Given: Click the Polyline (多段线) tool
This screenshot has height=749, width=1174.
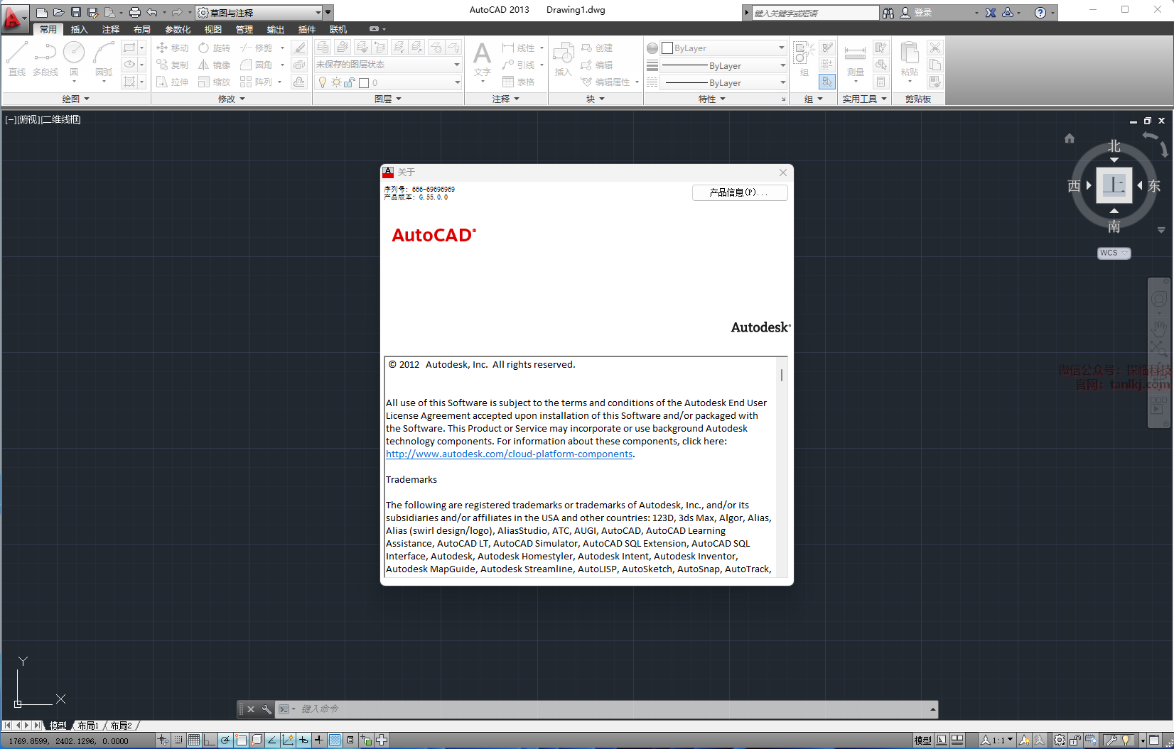Looking at the screenshot, I should click(x=45, y=58).
